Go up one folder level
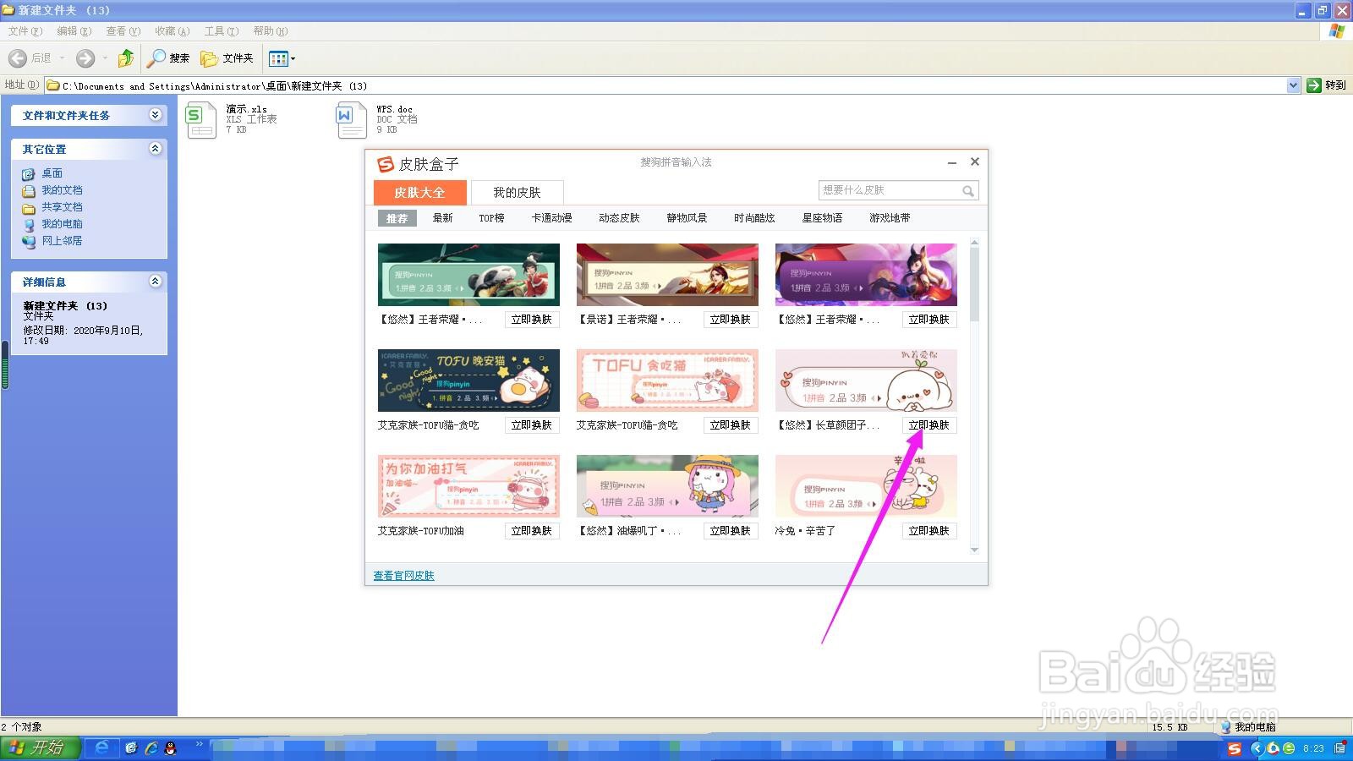Viewport: 1353px width, 761px height. [x=126, y=58]
